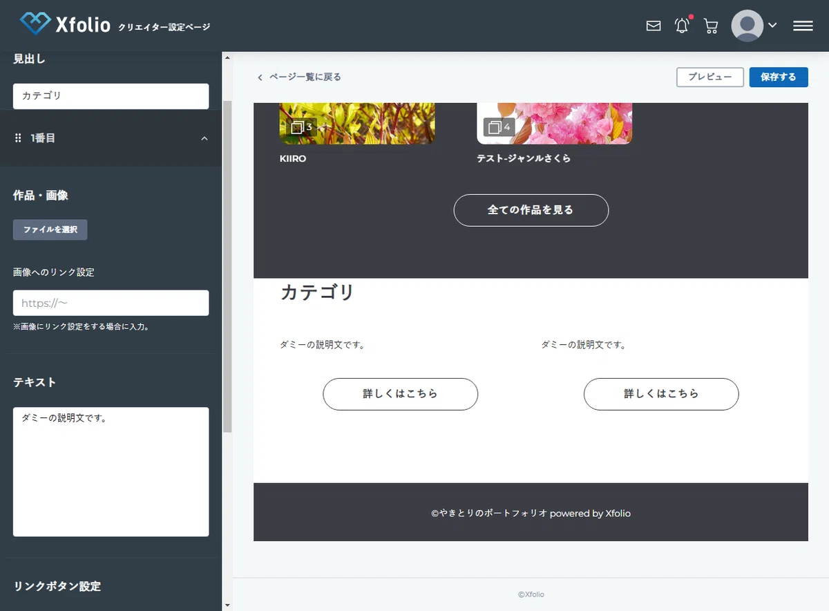Screen dimensions: 829x611
Task: Click the リンクボタン設定 section heading
Action: pos(57,586)
